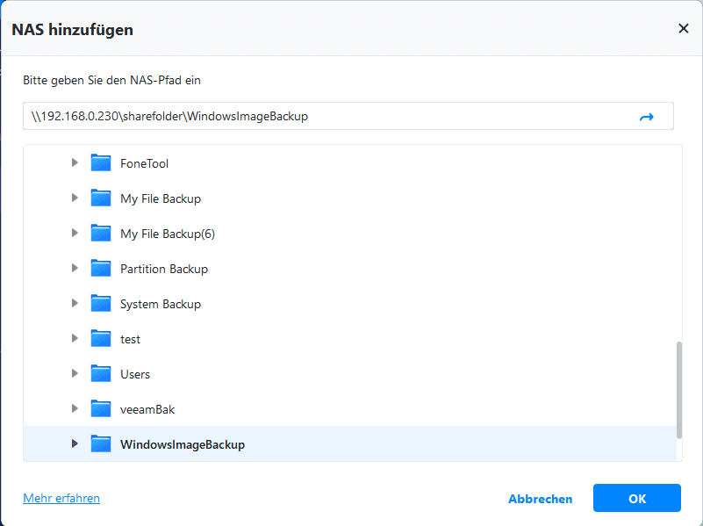
Task: Expand the FoneTool folder
Action: click(75, 162)
